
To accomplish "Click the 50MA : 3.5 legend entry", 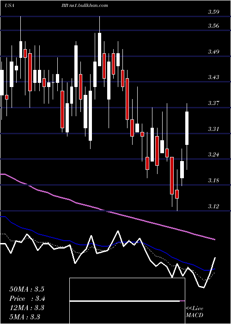I will (27, 289).
